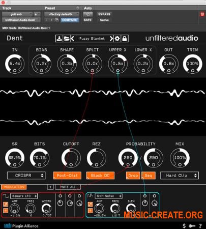The width and height of the screenshot is (206, 229).
Task: Adjust the BITS knob showing 70.7%
Action: pos(40,158)
